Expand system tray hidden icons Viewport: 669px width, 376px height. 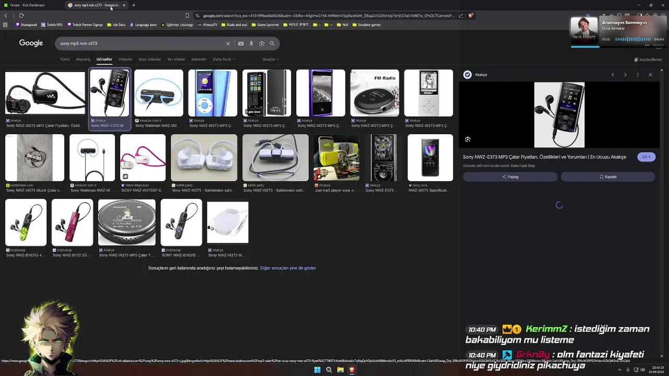[x=619, y=370]
